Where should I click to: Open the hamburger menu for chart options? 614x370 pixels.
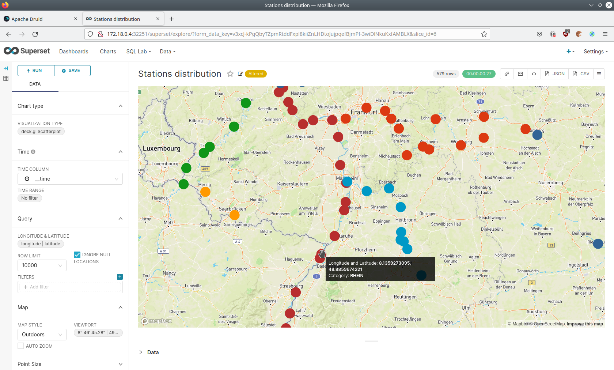tap(599, 74)
